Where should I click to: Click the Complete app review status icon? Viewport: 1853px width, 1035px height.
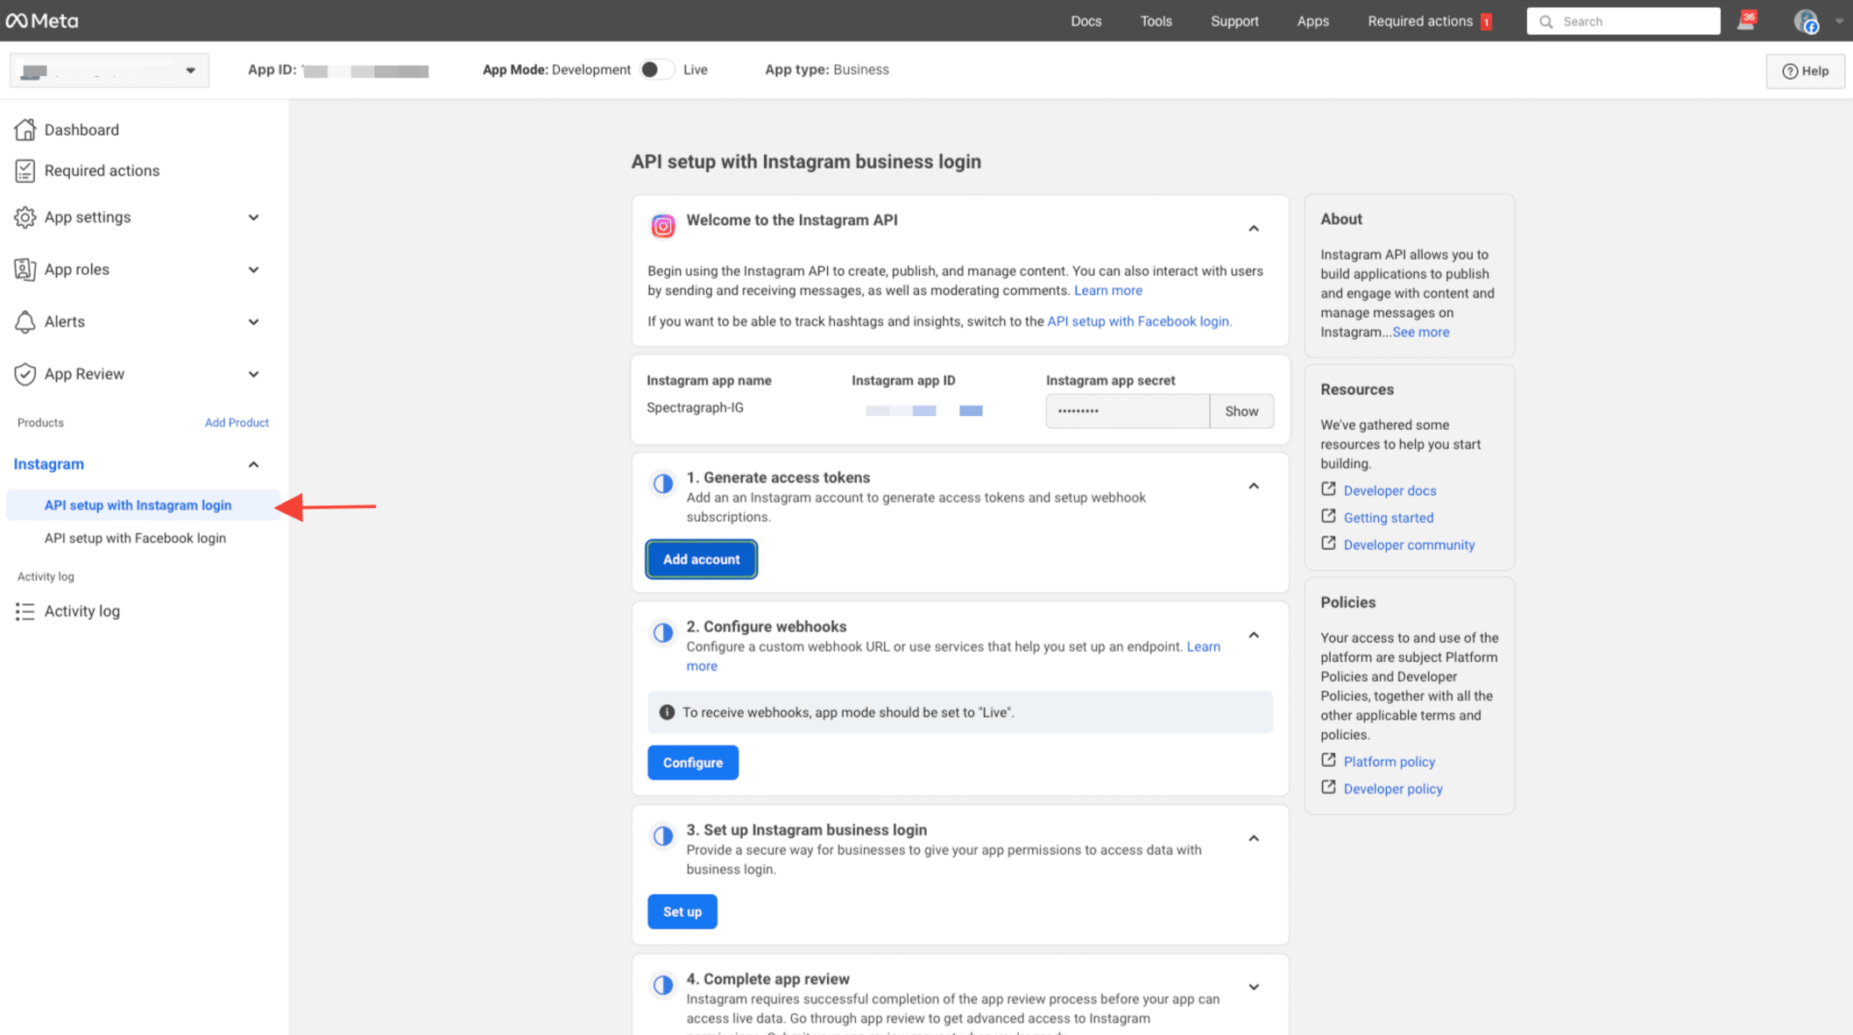pyautogui.click(x=663, y=985)
